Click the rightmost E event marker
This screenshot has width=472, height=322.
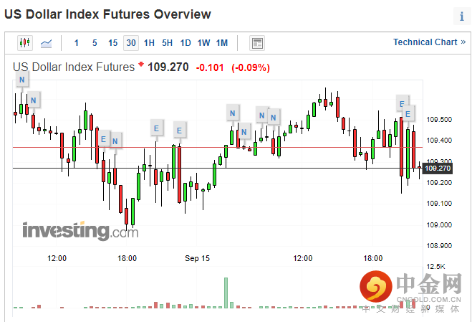coord(408,113)
